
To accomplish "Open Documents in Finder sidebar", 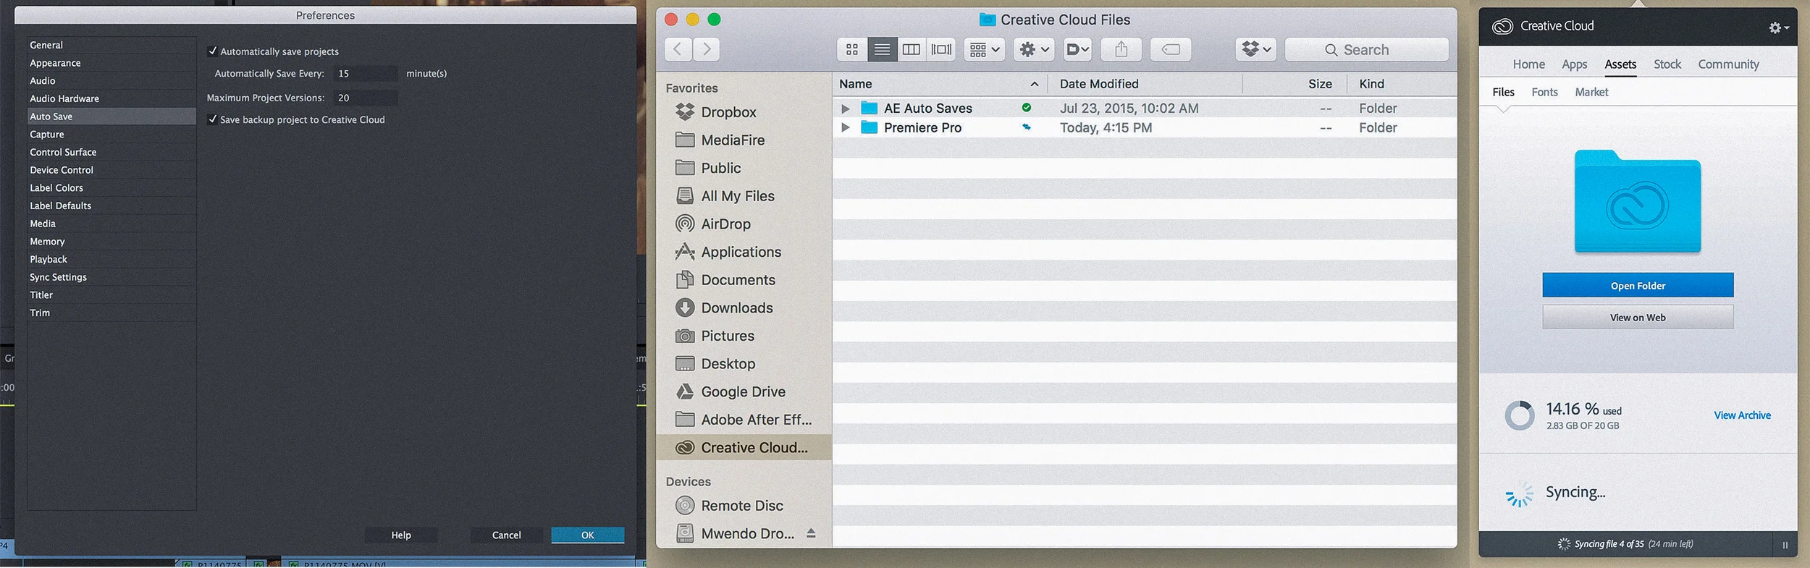I will coord(744,280).
